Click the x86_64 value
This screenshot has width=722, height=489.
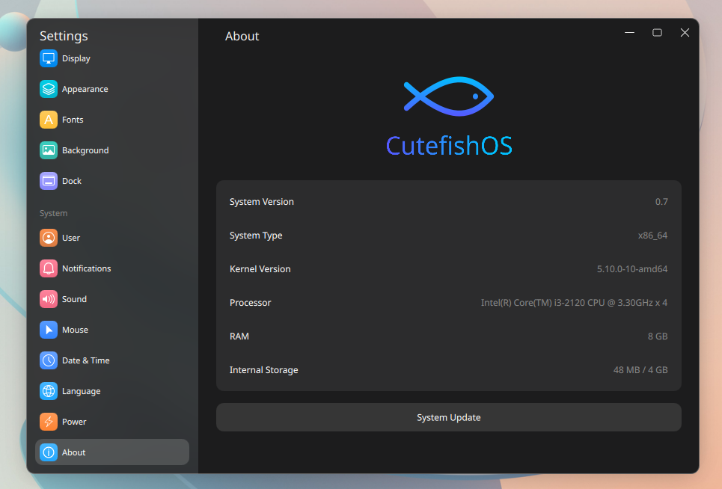[x=652, y=236]
